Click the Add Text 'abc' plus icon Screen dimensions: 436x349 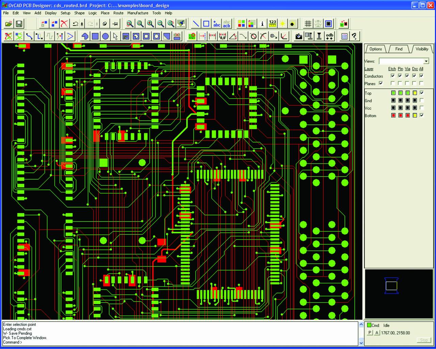point(217,24)
